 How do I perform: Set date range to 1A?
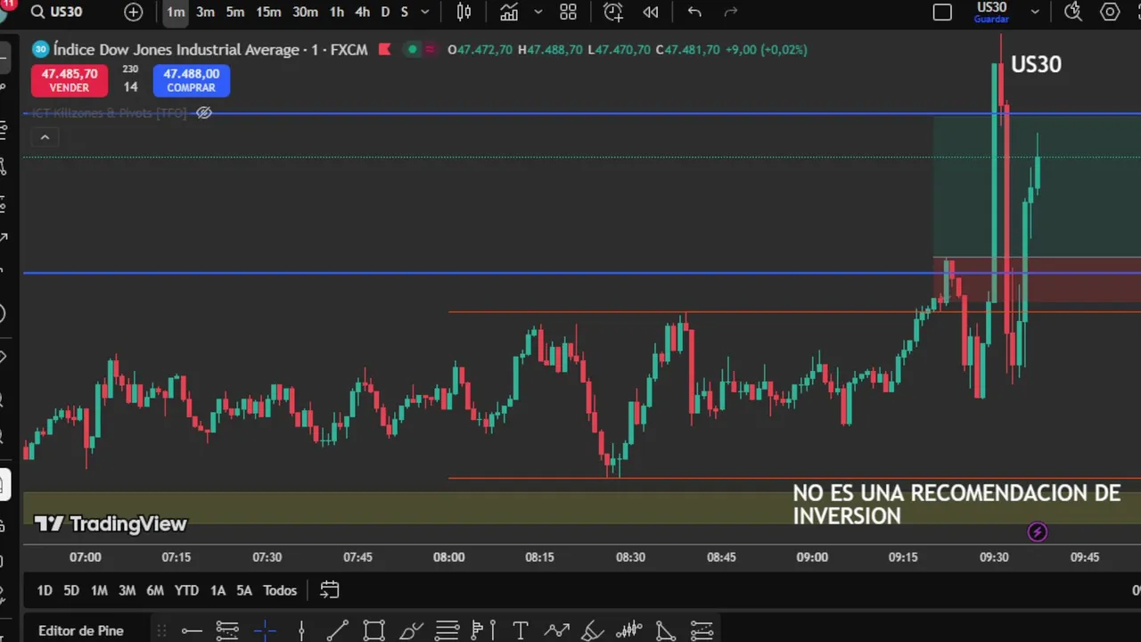218,590
